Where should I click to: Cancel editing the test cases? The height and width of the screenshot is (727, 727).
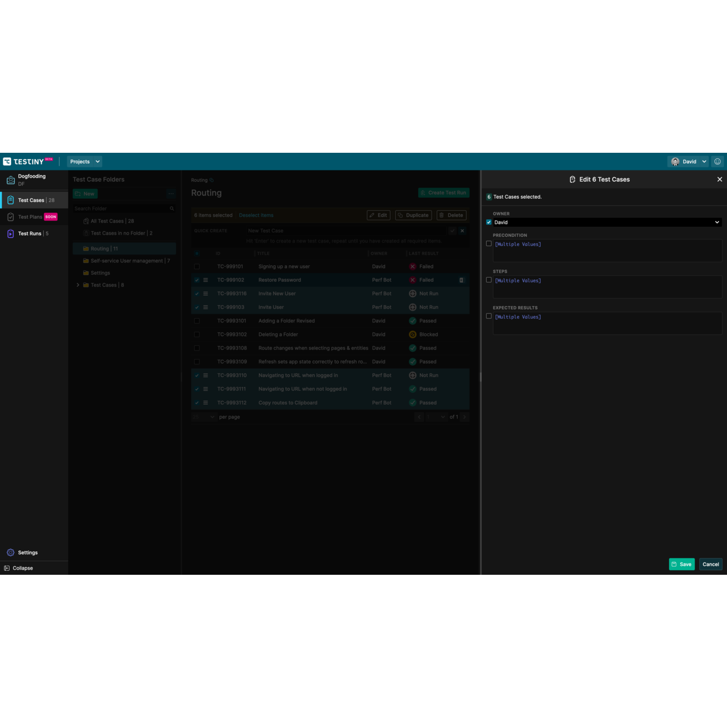(x=711, y=564)
